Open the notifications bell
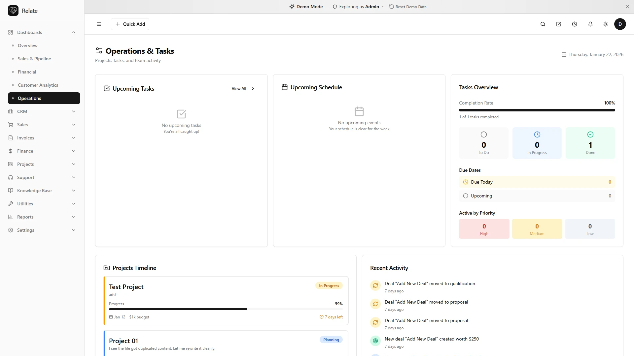Viewport: 634px width, 356px height. tap(590, 24)
